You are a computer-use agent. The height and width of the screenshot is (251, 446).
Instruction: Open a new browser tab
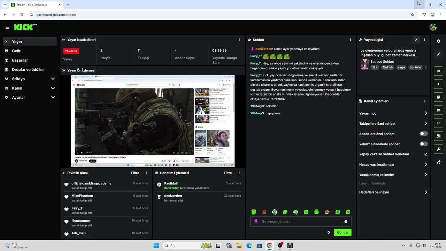click(x=68, y=5)
